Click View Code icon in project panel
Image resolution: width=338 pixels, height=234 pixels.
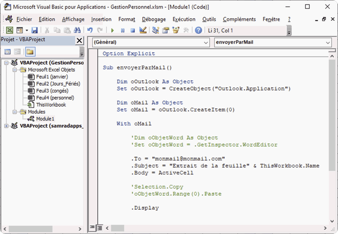point(8,52)
